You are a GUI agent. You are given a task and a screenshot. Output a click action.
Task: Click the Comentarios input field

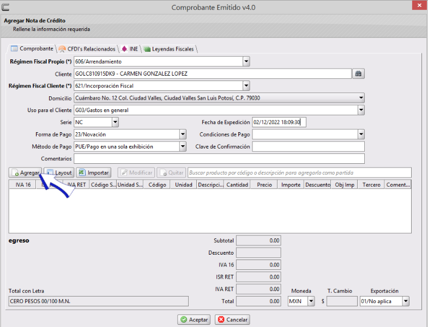tap(219, 158)
